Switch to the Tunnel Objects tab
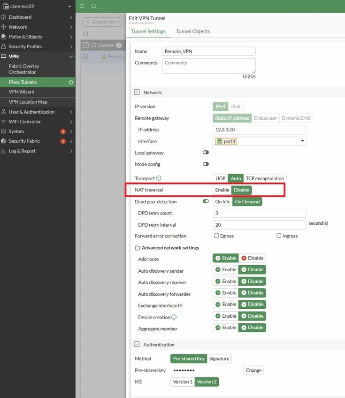 (193, 31)
